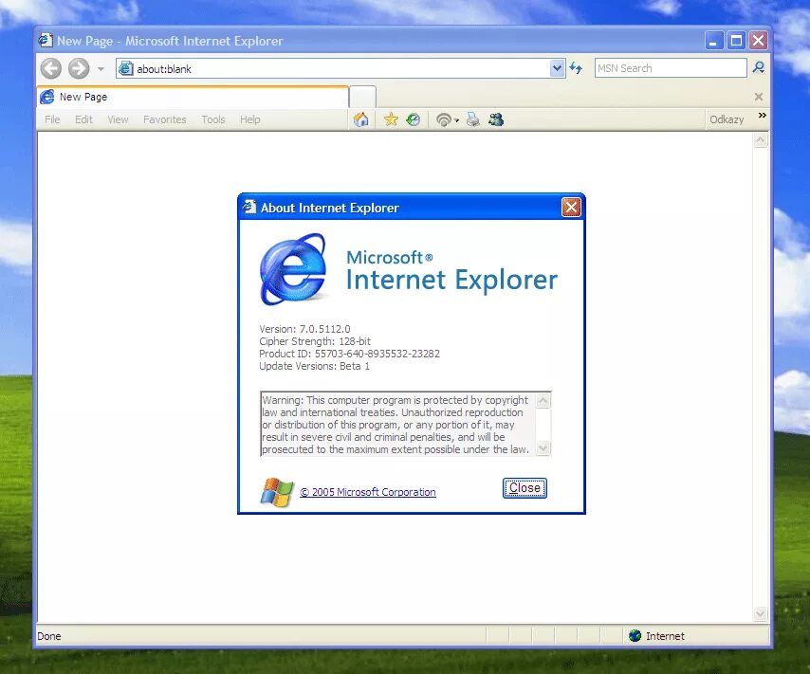Expand the address bar history dropdown
Screen dimensions: 810x674
[x=557, y=68]
